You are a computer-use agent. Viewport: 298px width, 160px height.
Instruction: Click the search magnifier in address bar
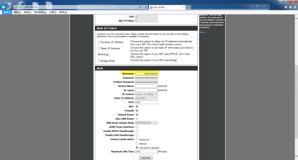coord(140,7)
